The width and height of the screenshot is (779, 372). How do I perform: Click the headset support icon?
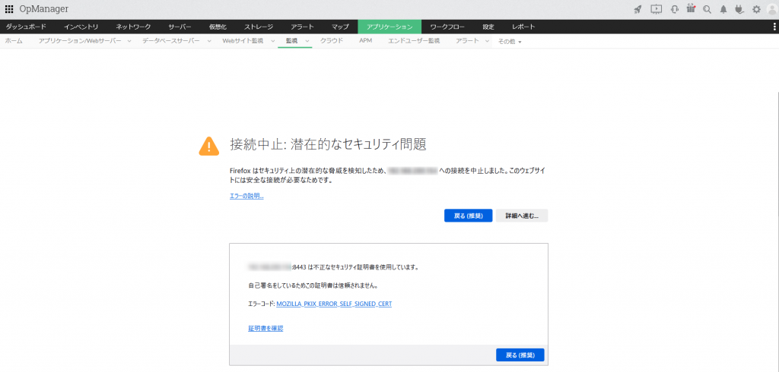click(675, 9)
